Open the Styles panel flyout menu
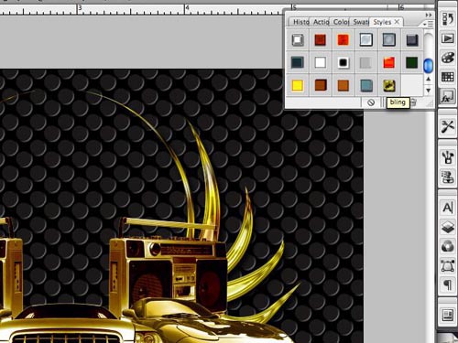The image size is (458, 343). pos(429,24)
